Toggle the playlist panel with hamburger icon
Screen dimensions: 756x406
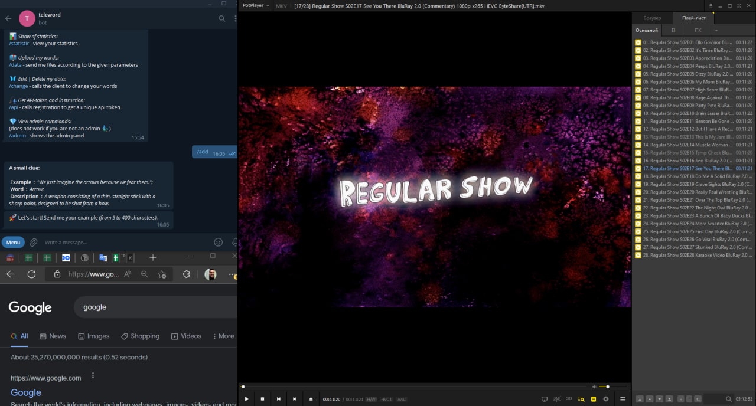click(623, 399)
